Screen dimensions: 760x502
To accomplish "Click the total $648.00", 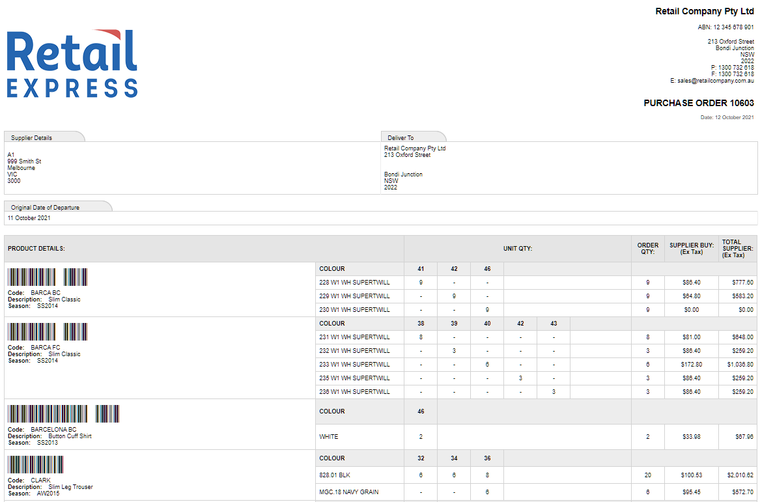I will pos(742,337).
